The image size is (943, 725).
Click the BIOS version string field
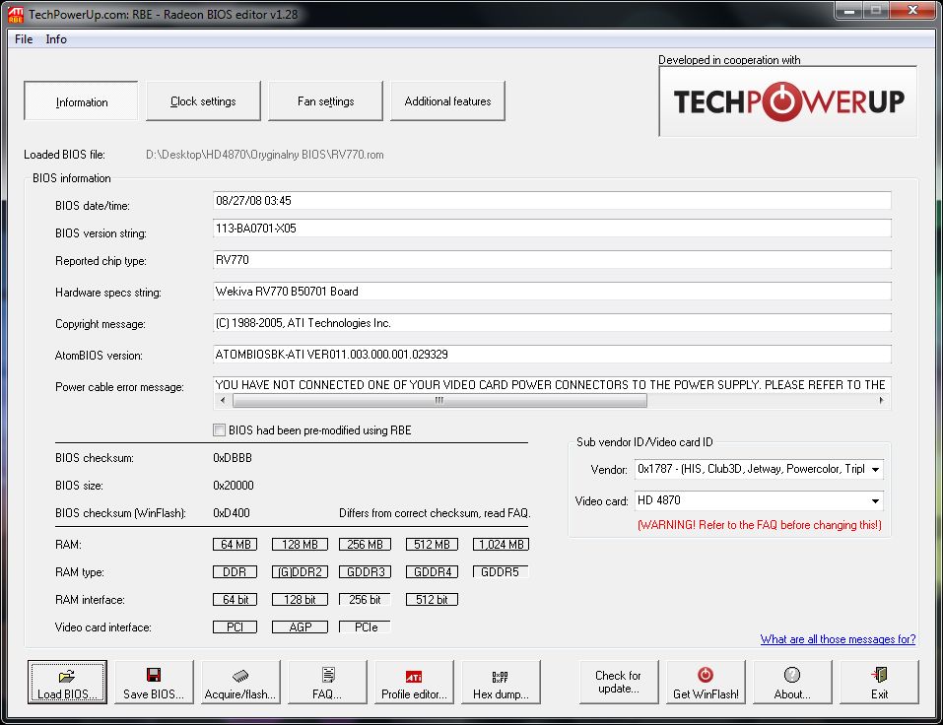[x=552, y=229]
